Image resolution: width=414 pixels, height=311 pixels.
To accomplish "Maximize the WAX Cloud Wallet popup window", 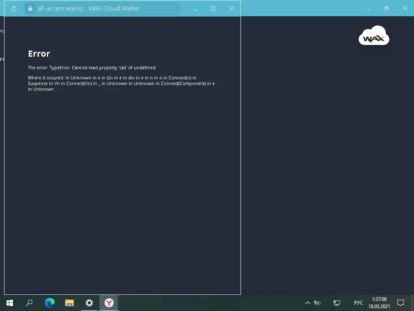I will click(x=213, y=9).
